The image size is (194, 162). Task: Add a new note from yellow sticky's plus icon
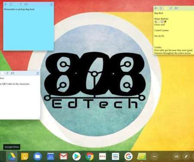tap(156, 8)
